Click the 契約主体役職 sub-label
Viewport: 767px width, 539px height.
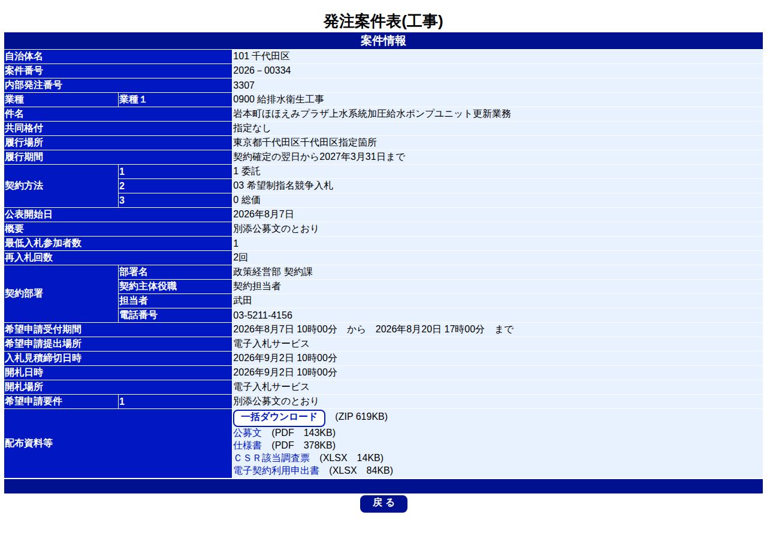pyautogui.click(x=148, y=286)
